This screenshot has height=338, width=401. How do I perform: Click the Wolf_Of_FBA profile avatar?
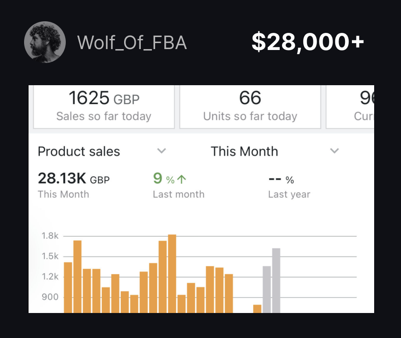(44, 42)
